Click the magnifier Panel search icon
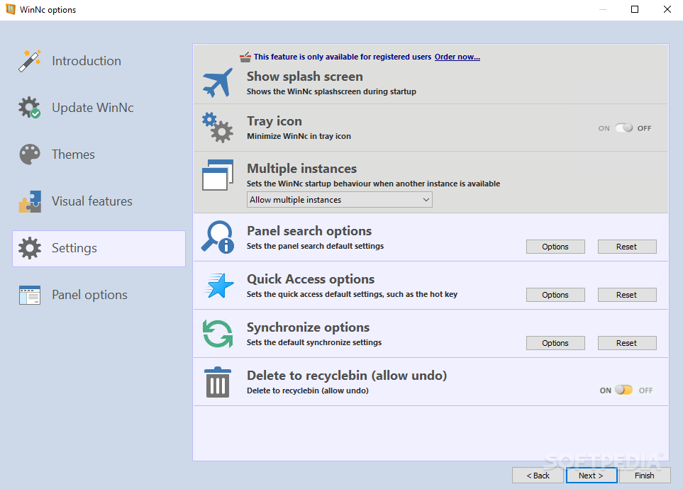The height and width of the screenshot is (489, 683). click(x=217, y=237)
